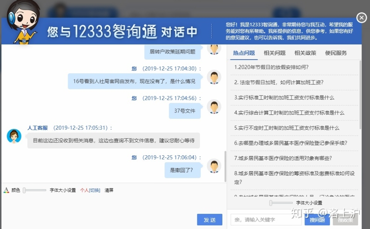Click the 个人[切换] switch link
This screenshot has width=370, height=229.
coord(90,190)
